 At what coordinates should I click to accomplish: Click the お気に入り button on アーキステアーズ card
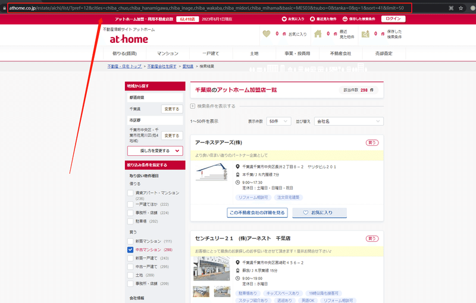pos(320,213)
